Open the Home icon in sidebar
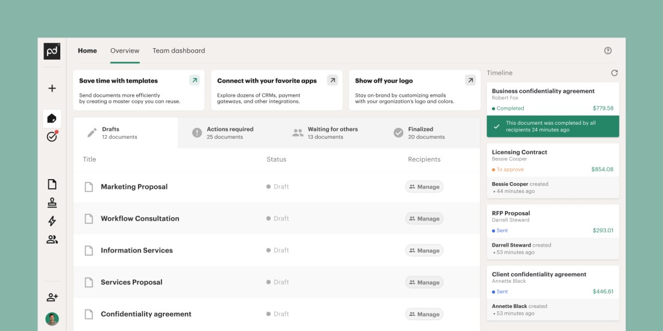Screen dimensions: 663x331 click(52, 118)
